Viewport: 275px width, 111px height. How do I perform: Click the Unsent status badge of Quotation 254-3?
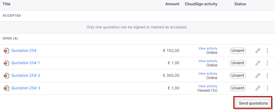(238, 88)
